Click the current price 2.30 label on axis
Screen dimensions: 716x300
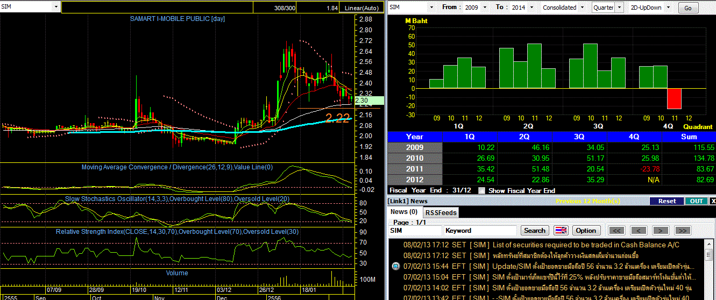[369, 101]
